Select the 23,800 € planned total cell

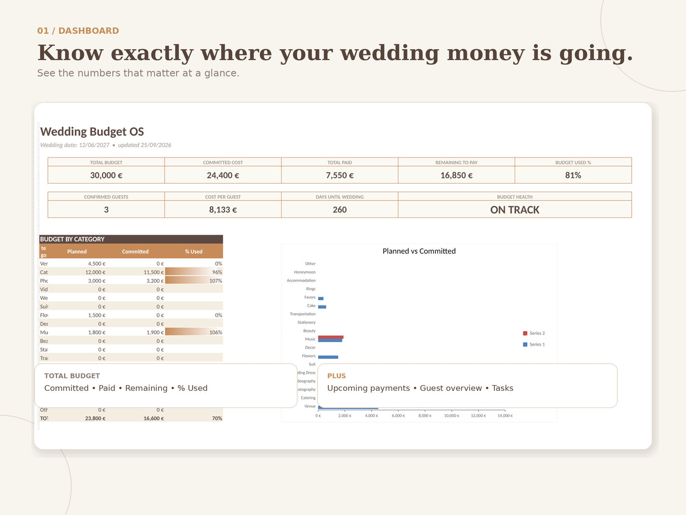[77, 418]
